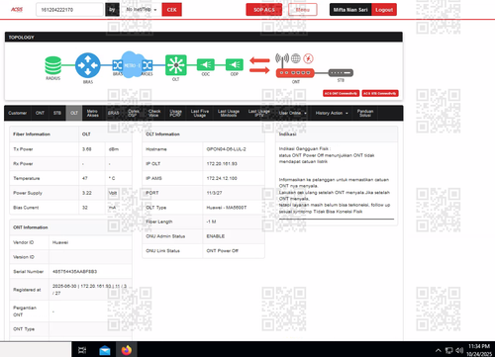
Task: Open the Last Five Usage tab
Action: (200, 113)
